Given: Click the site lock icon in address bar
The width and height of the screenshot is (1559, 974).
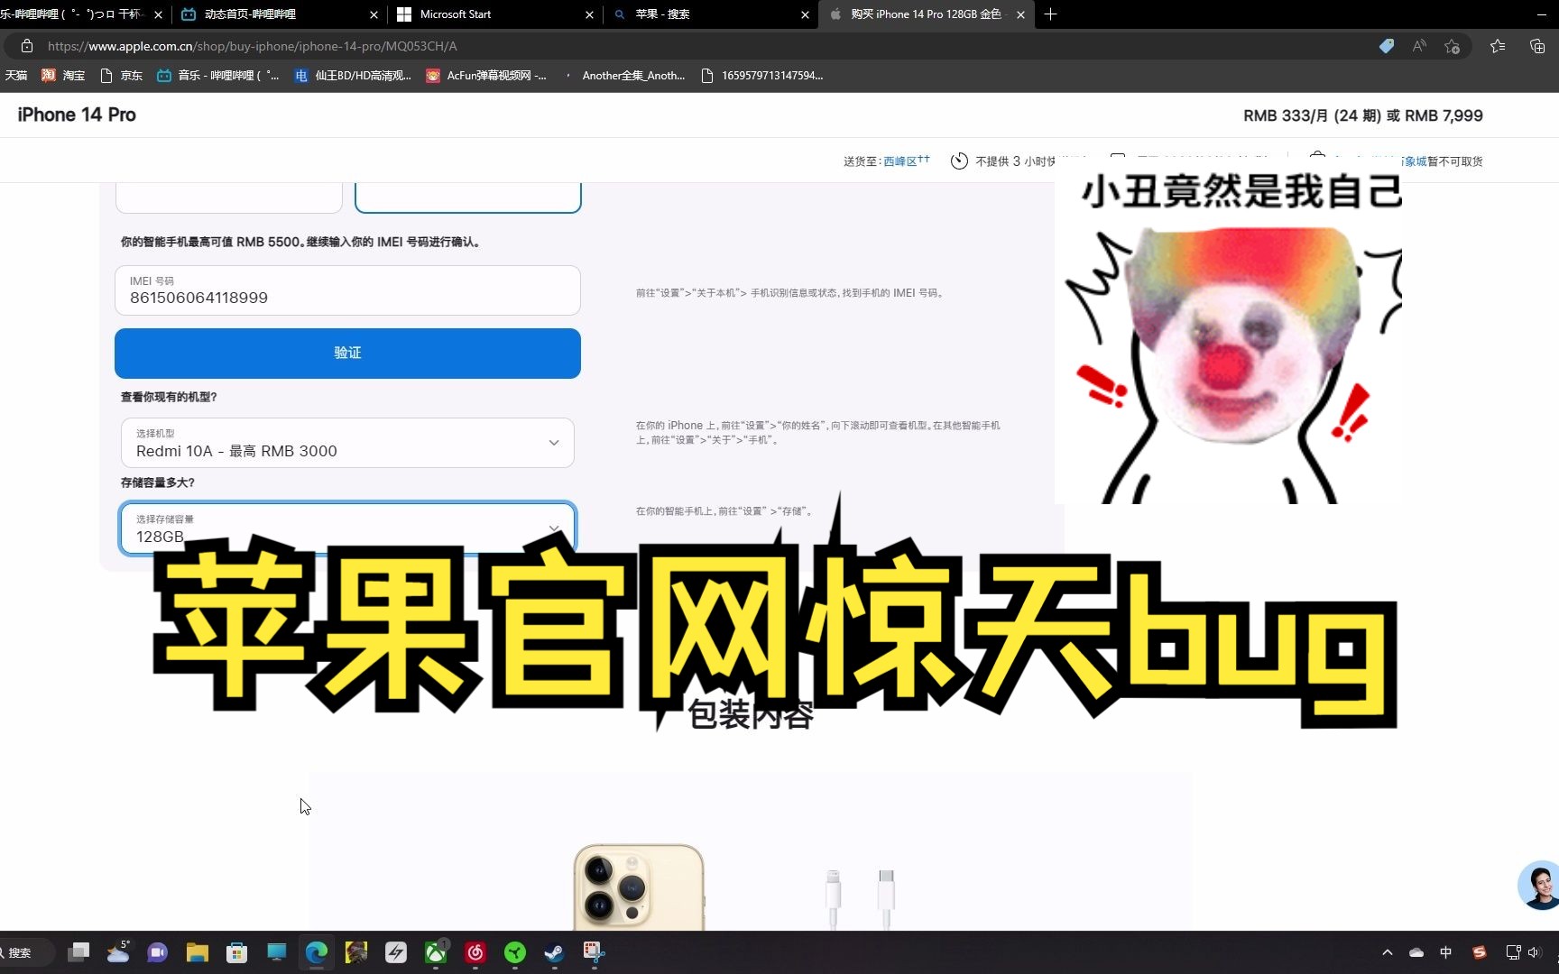Looking at the screenshot, I should tap(27, 46).
